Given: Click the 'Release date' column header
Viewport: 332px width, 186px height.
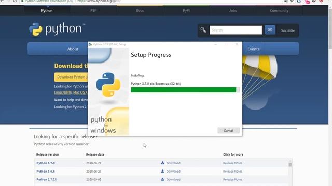Looking at the screenshot, I should [x=95, y=154].
